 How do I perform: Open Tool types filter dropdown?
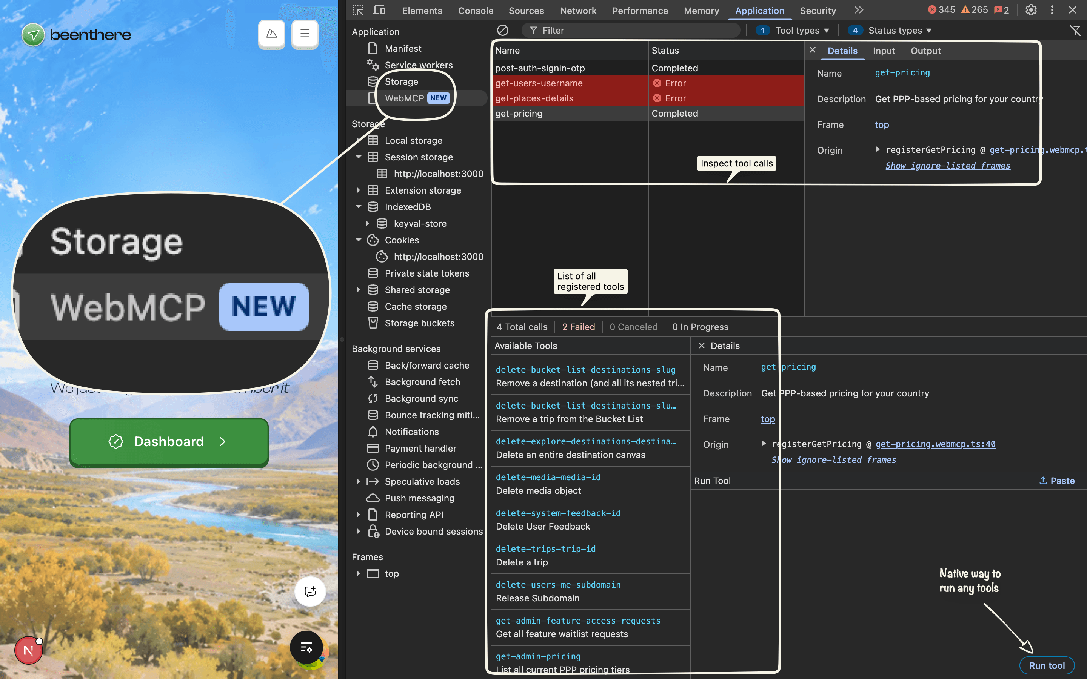793,30
